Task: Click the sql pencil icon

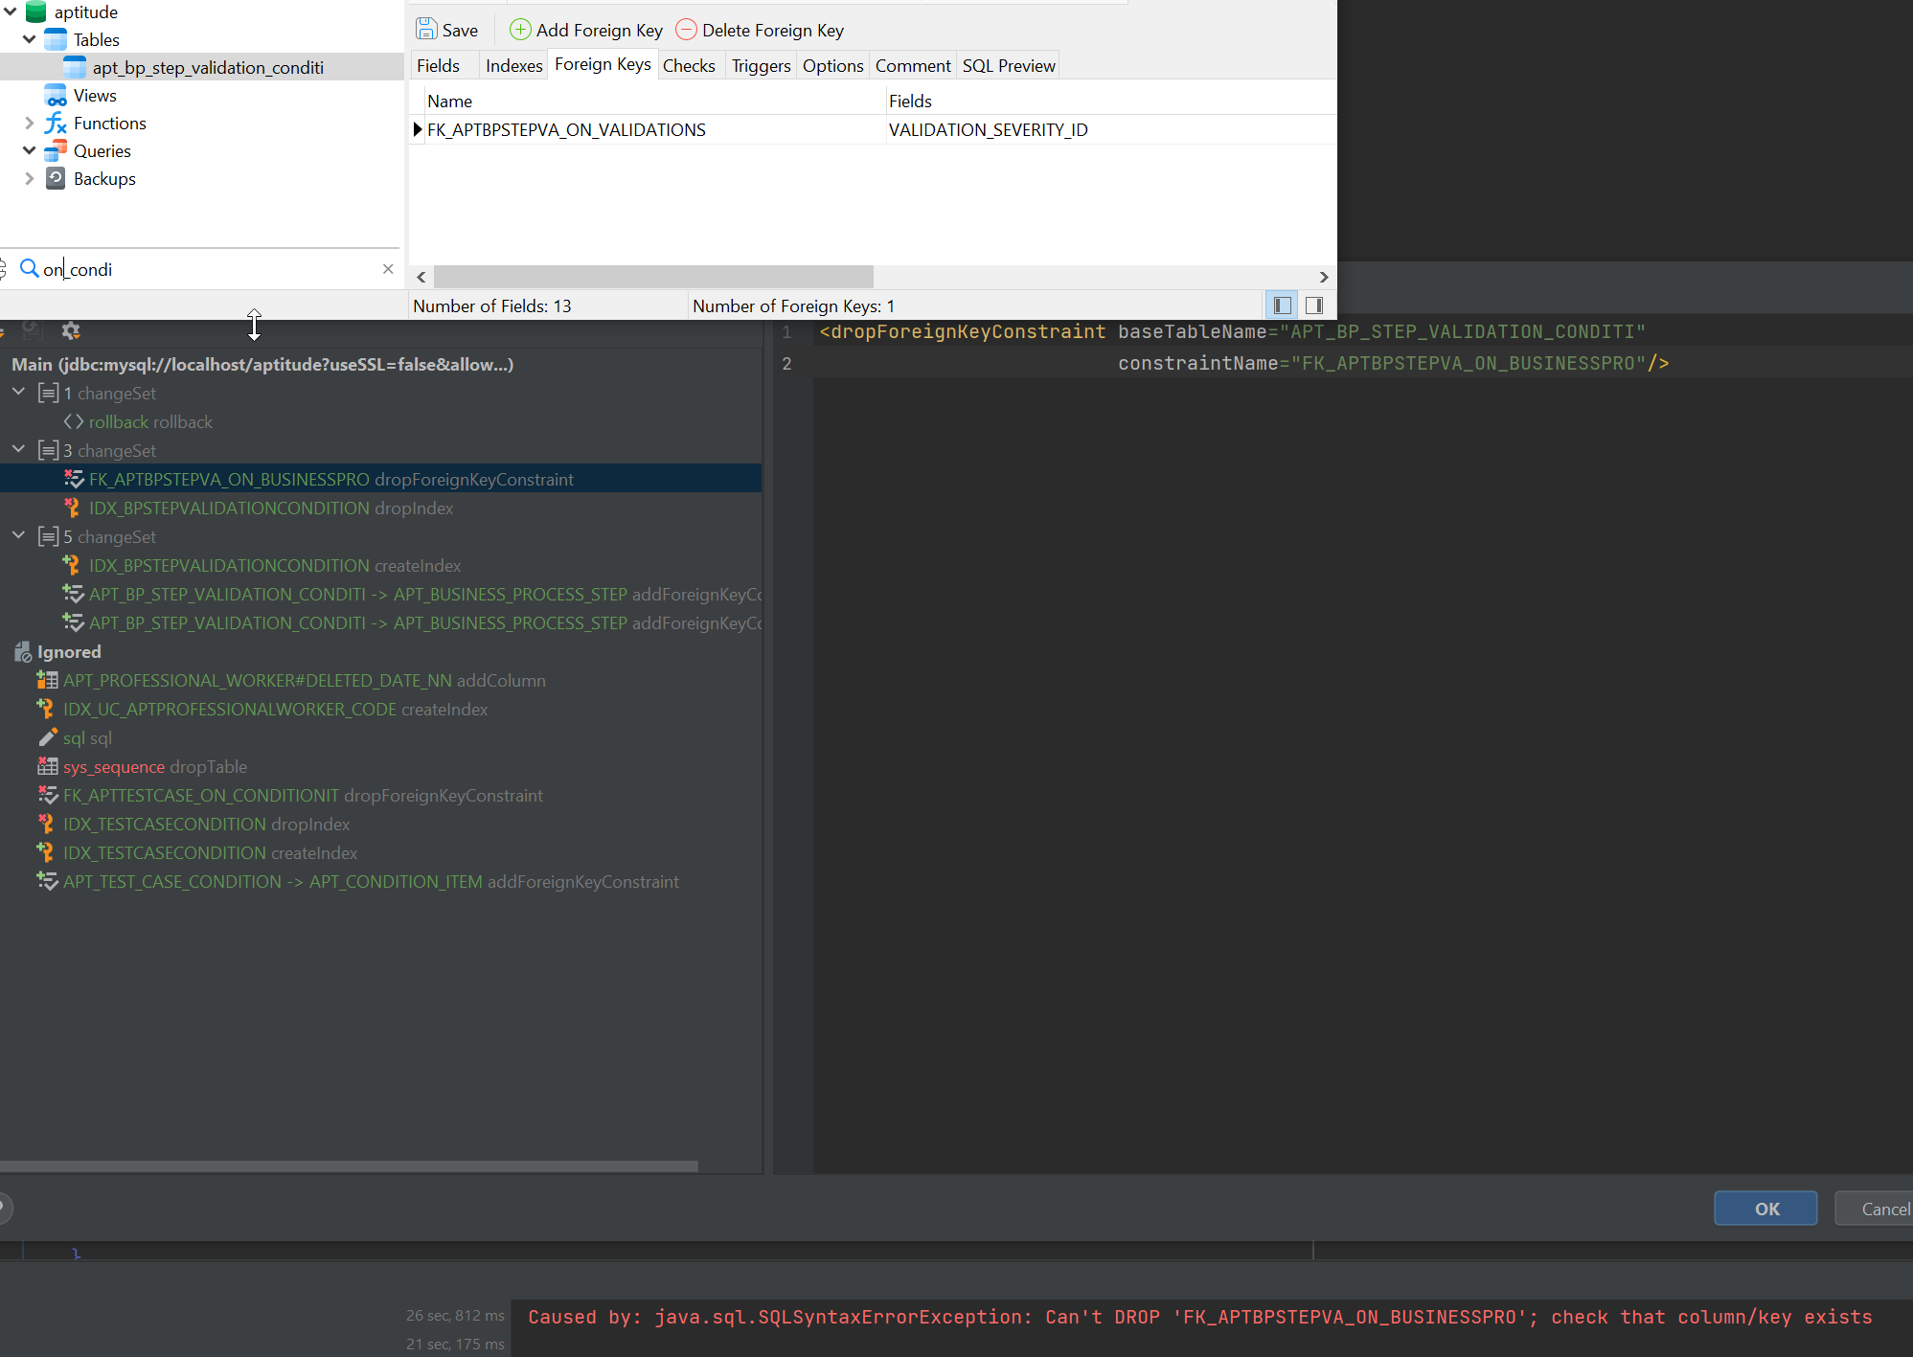Action: tap(47, 737)
